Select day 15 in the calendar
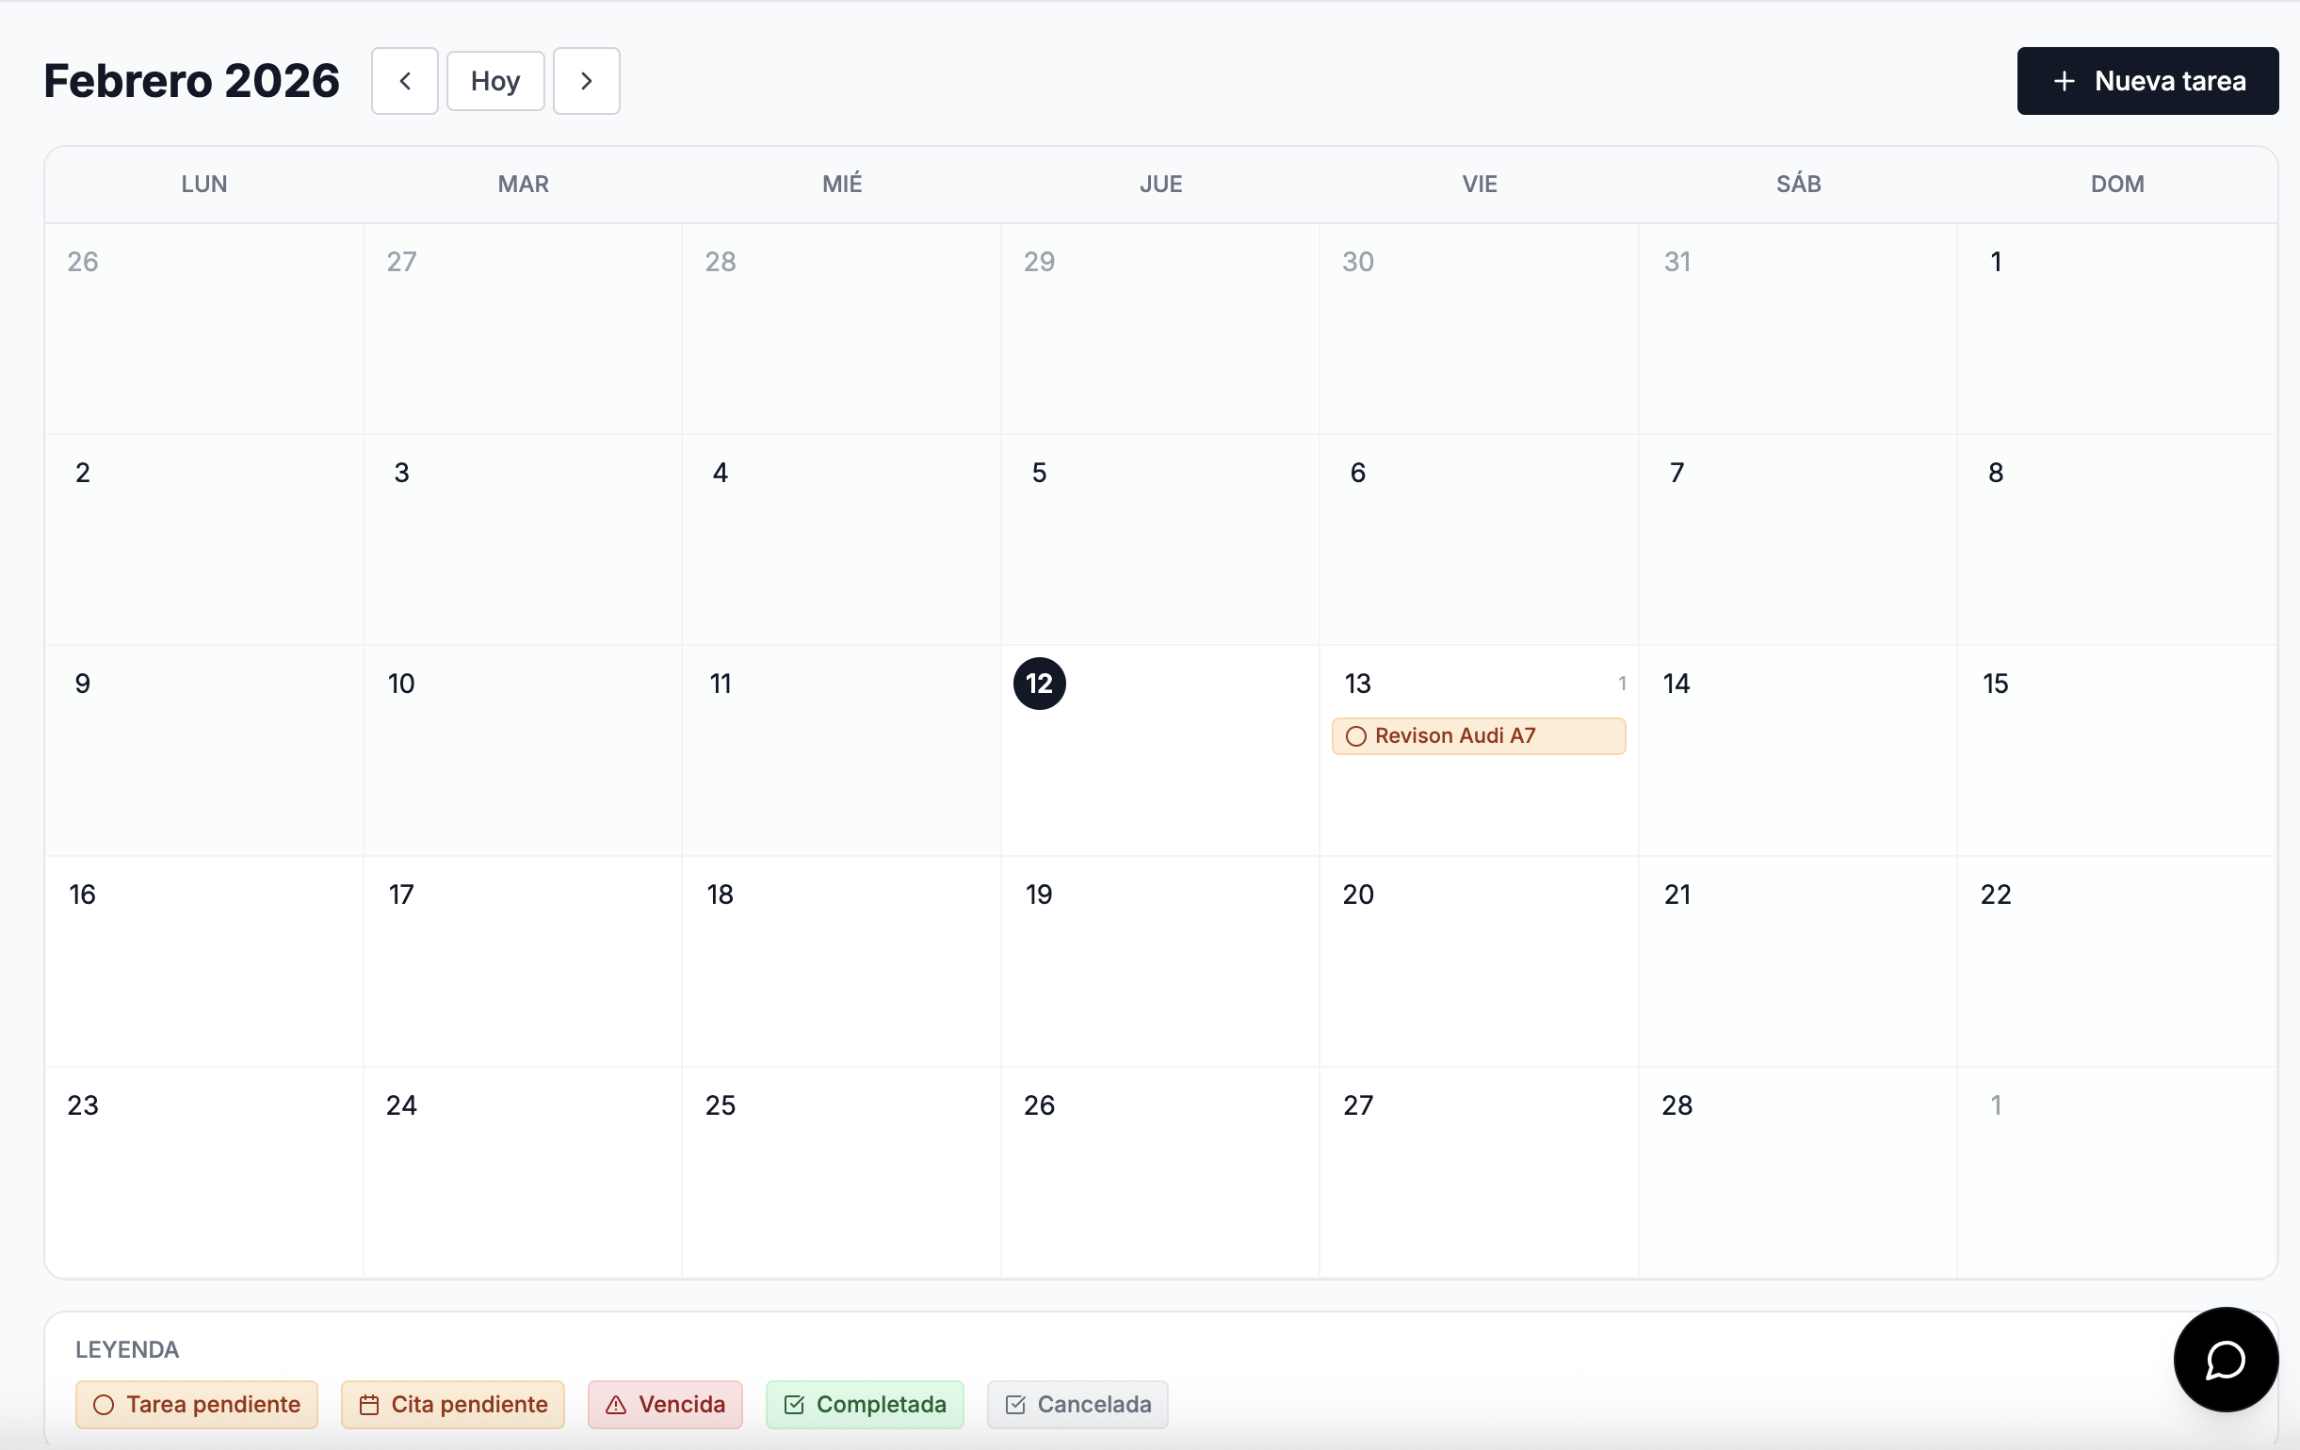This screenshot has height=1450, width=2300. pos(2116,751)
